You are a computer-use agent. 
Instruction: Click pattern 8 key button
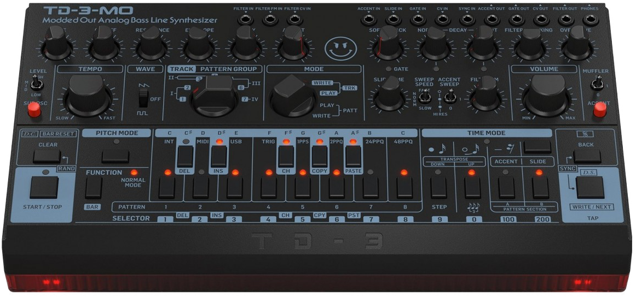tap(405, 188)
